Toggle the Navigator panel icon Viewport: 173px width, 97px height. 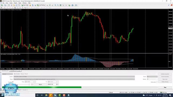[x=14, y=5]
